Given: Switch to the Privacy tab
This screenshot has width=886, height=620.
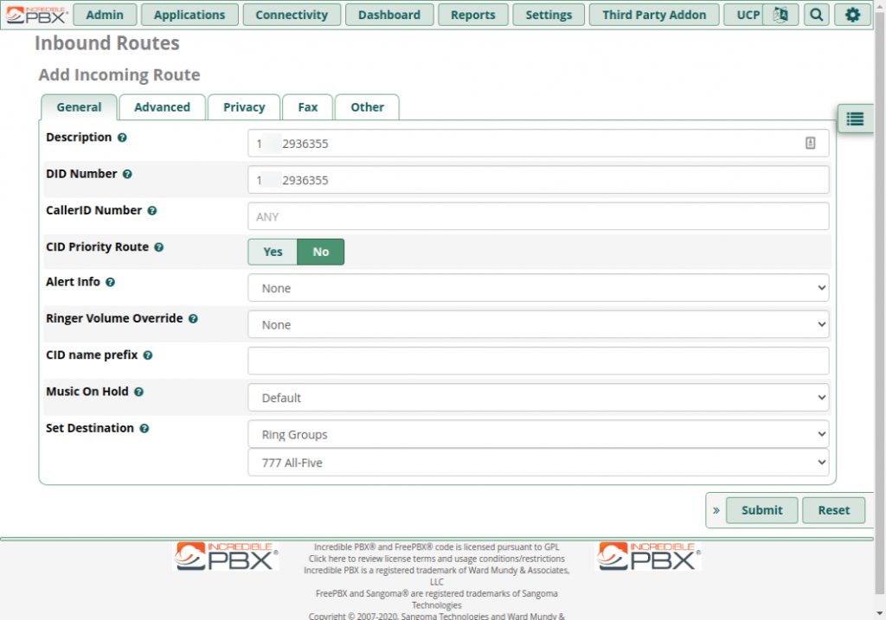Looking at the screenshot, I should [x=244, y=107].
